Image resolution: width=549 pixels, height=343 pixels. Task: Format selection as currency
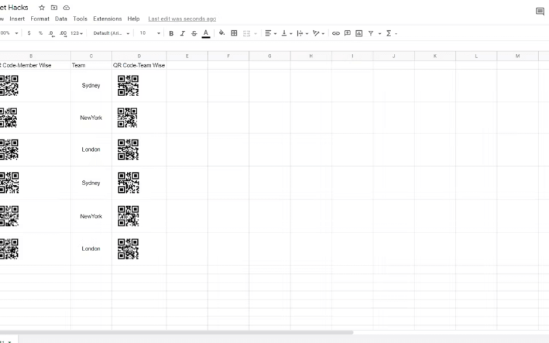pos(29,33)
